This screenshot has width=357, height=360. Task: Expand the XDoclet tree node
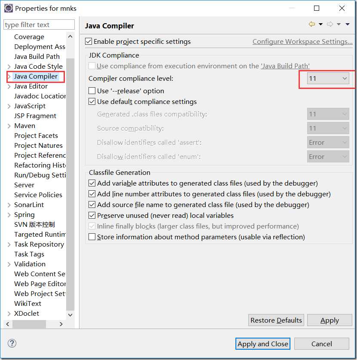(9, 314)
